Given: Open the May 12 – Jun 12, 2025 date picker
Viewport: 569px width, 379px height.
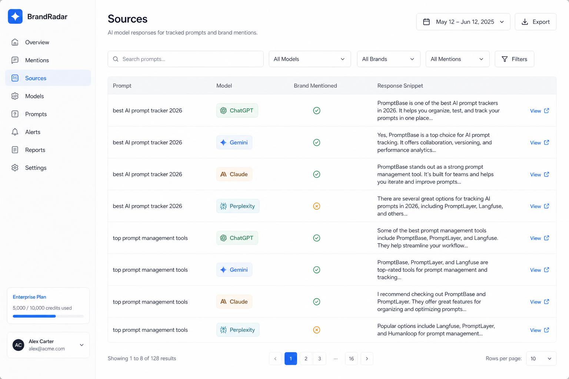Looking at the screenshot, I should [463, 22].
